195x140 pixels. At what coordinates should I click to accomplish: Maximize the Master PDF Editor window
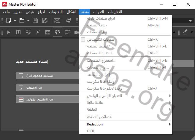pos(175,4)
